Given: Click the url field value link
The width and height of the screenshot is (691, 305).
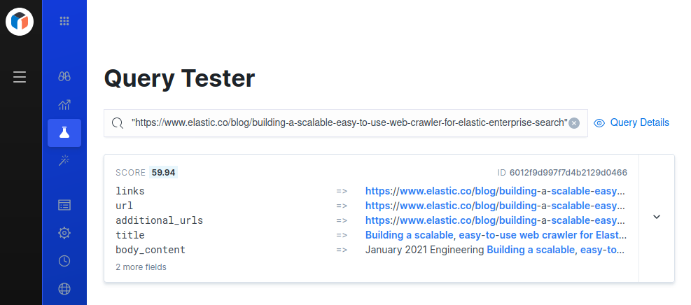Looking at the screenshot, I should (496, 206).
